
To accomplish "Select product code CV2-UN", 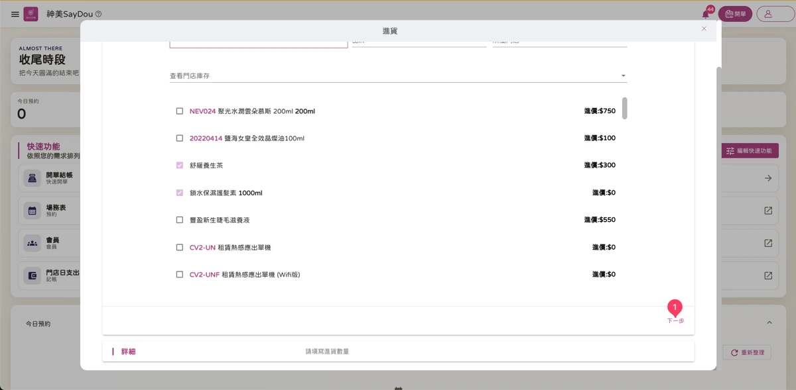I will (202, 248).
